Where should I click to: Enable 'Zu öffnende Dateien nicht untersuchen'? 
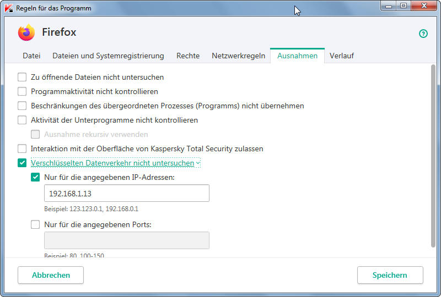click(22, 77)
